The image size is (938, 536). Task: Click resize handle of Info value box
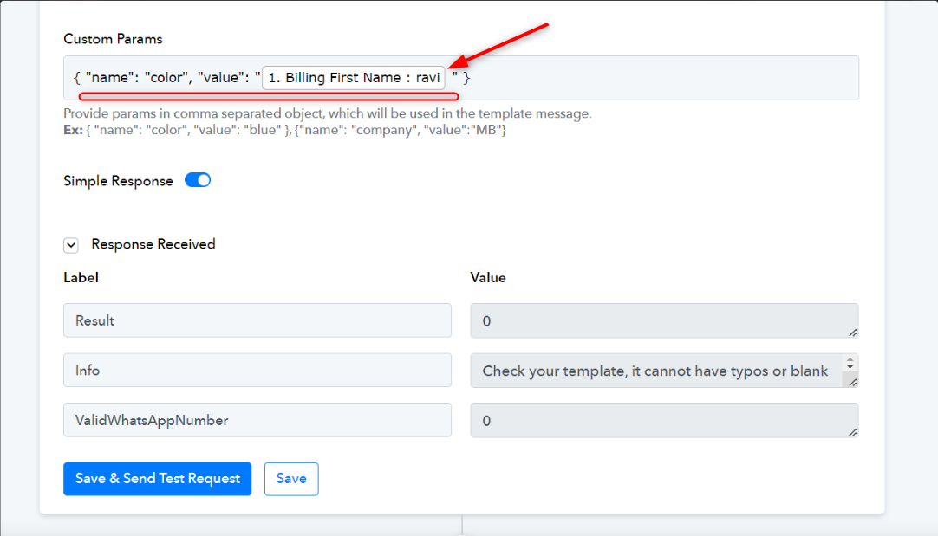[853, 383]
